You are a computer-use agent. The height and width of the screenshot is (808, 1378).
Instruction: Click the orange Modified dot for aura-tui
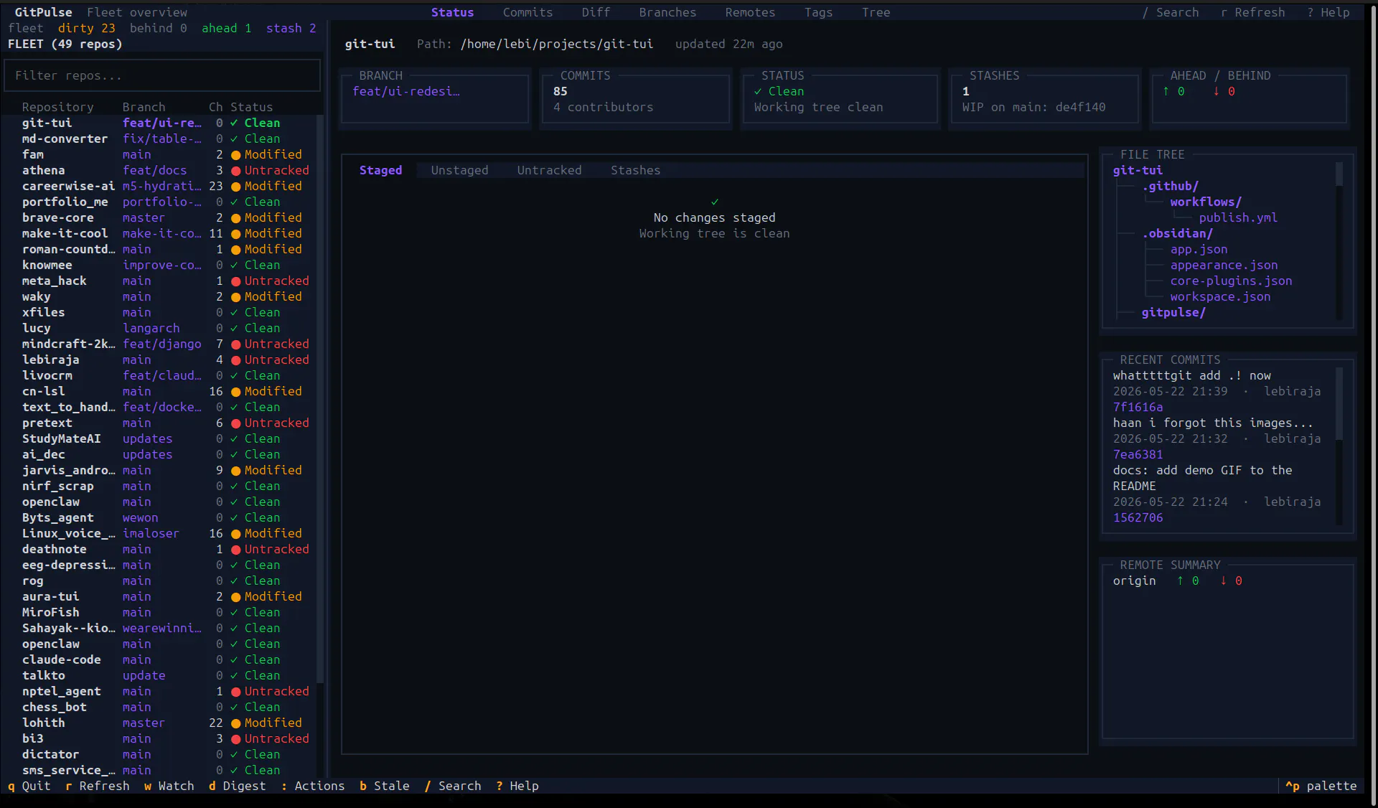[x=235, y=597]
